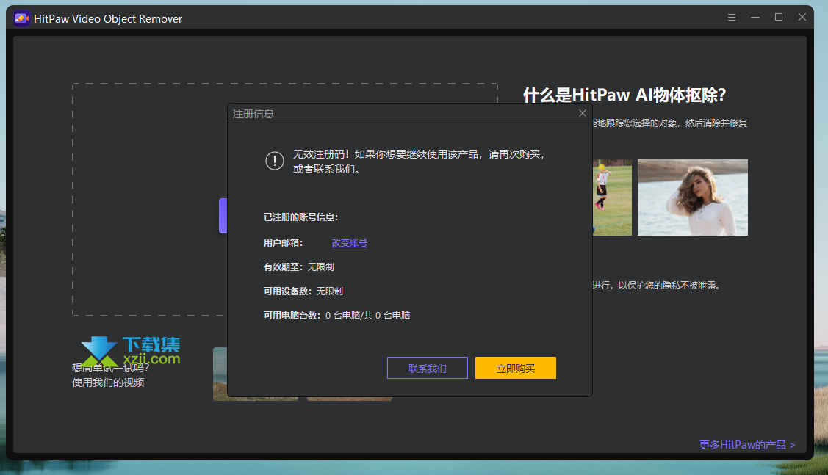Click the HitPaw app logo icon

[x=21, y=18]
